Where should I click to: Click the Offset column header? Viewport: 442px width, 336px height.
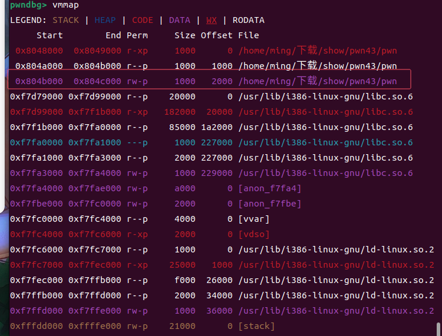point(216,35)
